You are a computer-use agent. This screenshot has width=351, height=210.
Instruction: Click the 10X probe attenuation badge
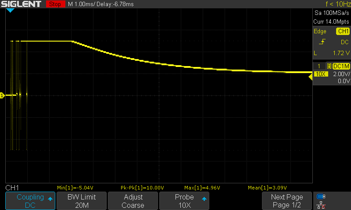tap(321, 74)
